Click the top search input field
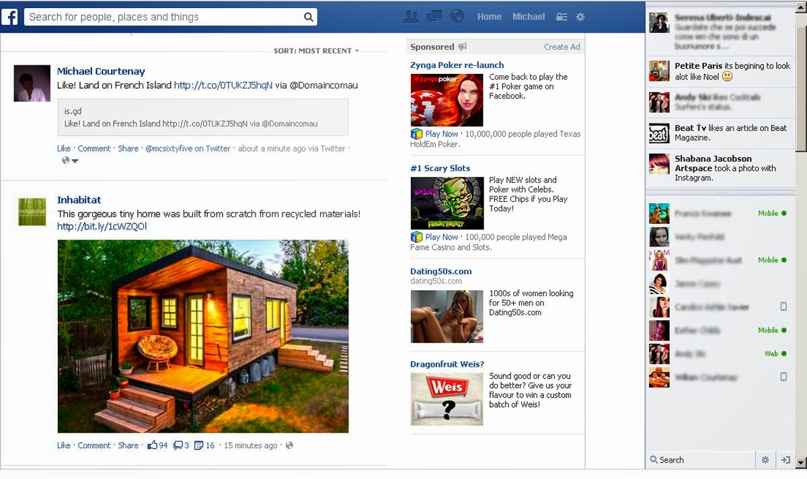 (170, 17)
